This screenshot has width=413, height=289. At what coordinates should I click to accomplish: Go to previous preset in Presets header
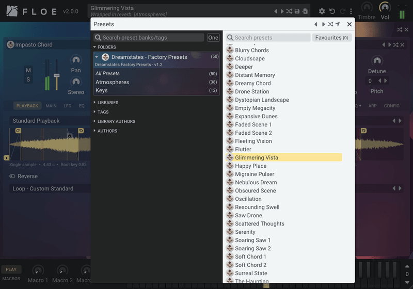[315, 24]
